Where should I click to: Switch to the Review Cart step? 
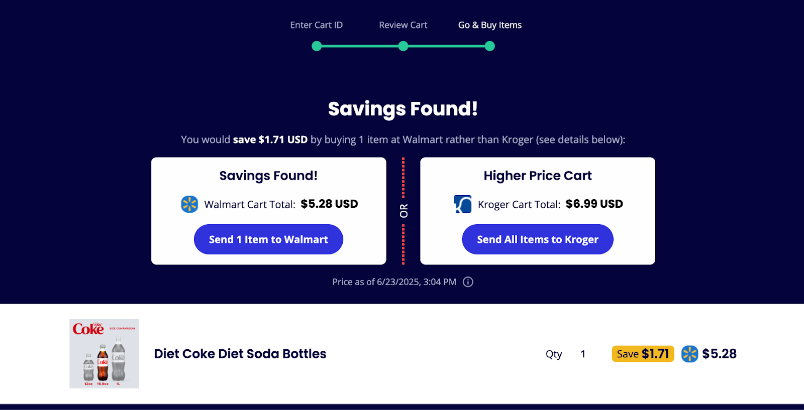[403, 25]
